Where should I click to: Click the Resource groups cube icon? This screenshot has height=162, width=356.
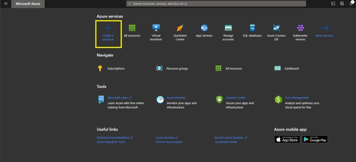[x=159, y=68]
